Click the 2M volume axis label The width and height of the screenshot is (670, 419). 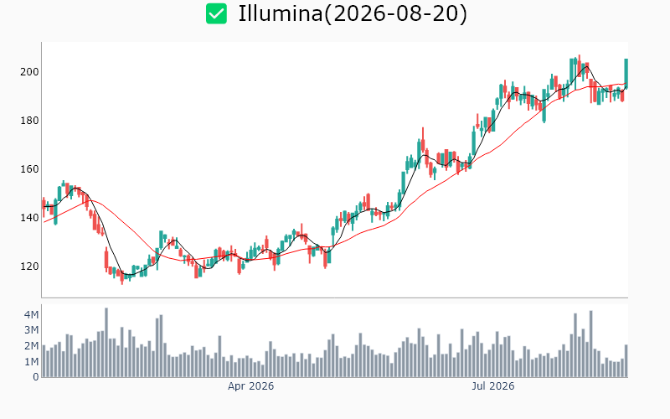(x=32, y=346)
